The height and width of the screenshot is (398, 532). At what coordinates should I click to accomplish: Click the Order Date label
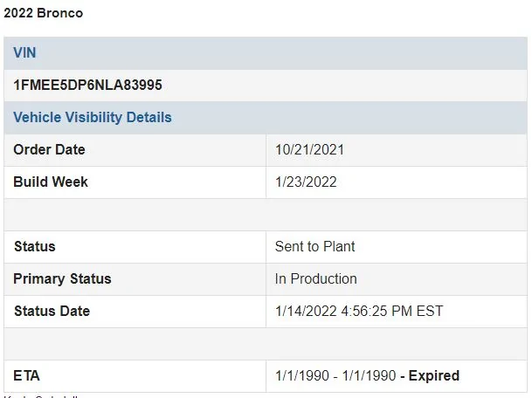click(x=49, y=149)
